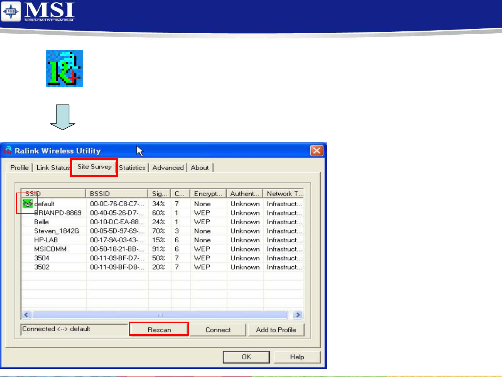The height and width of the screenshot is (377, 502).
Task: Select the HP-LAB network
Action: (162, 240)
